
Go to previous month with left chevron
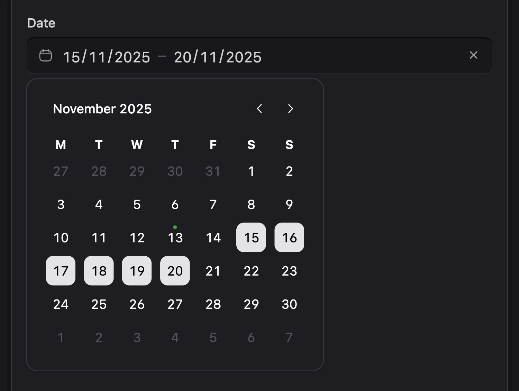(x=259, y=109)
